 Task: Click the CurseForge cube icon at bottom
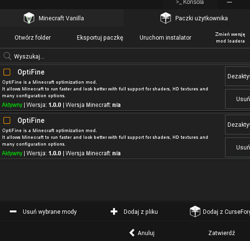click(x=195, y=212)
